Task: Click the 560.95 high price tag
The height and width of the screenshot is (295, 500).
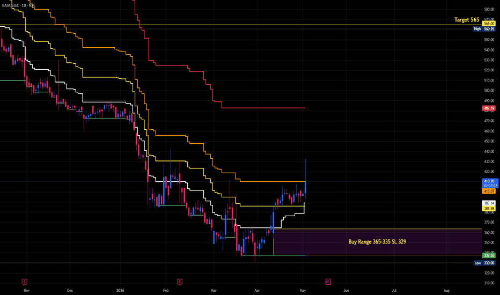Action: pos(489,29)
